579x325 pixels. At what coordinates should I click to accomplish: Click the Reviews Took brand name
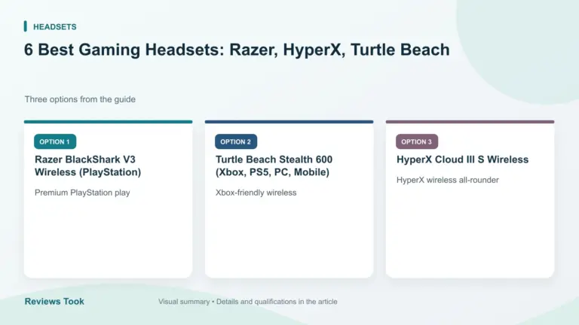coord(54,302)
